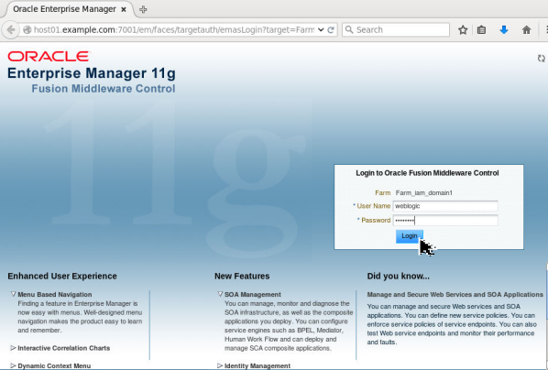
Task: Click the magnifier icon in the search box
Action: 349,29
